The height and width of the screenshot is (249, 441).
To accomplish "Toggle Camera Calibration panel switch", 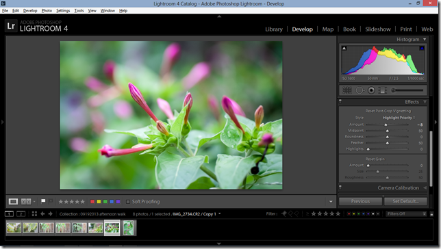I will click(x=340, y=187).
